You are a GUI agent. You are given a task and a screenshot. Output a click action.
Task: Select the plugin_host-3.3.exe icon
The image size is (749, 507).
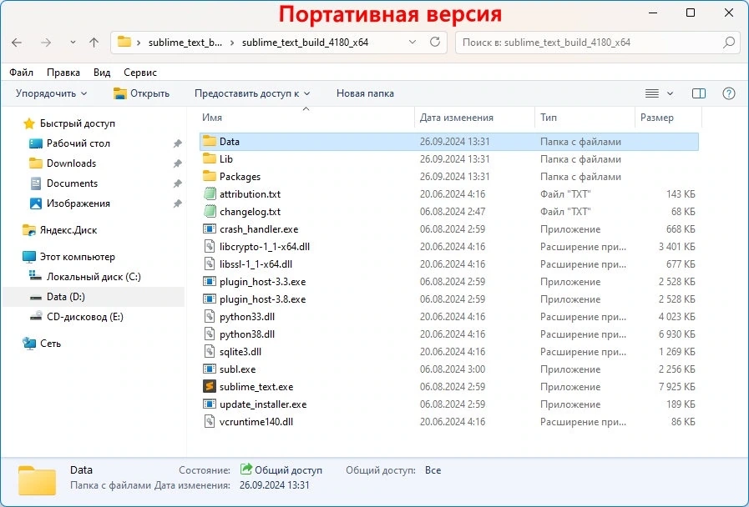210,281
